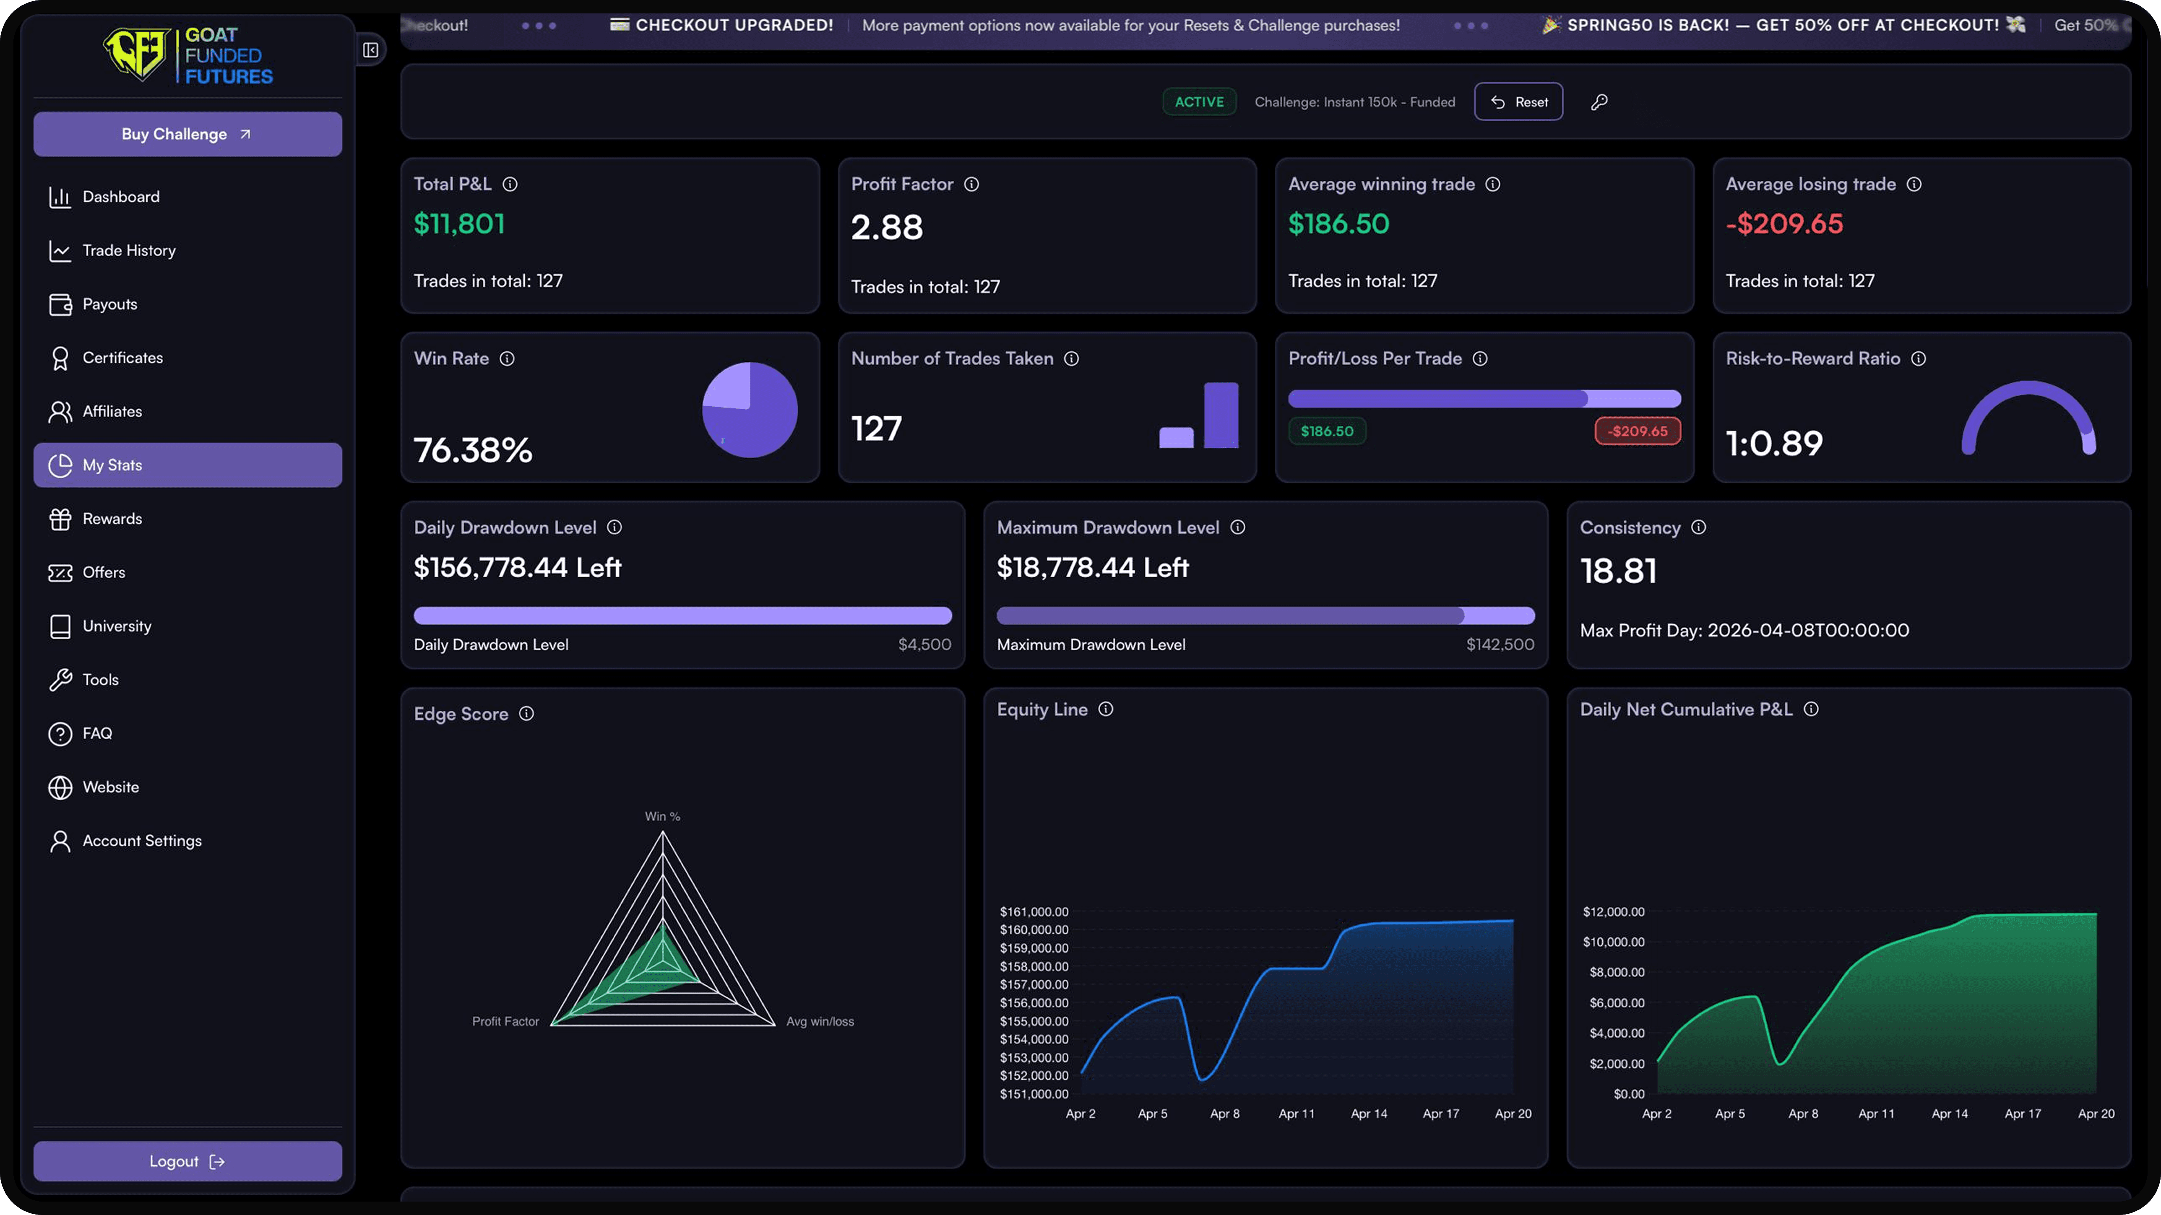Click the Total P&L info icon
Viewport: 2161px width, 1215px height.
[510, 184]
